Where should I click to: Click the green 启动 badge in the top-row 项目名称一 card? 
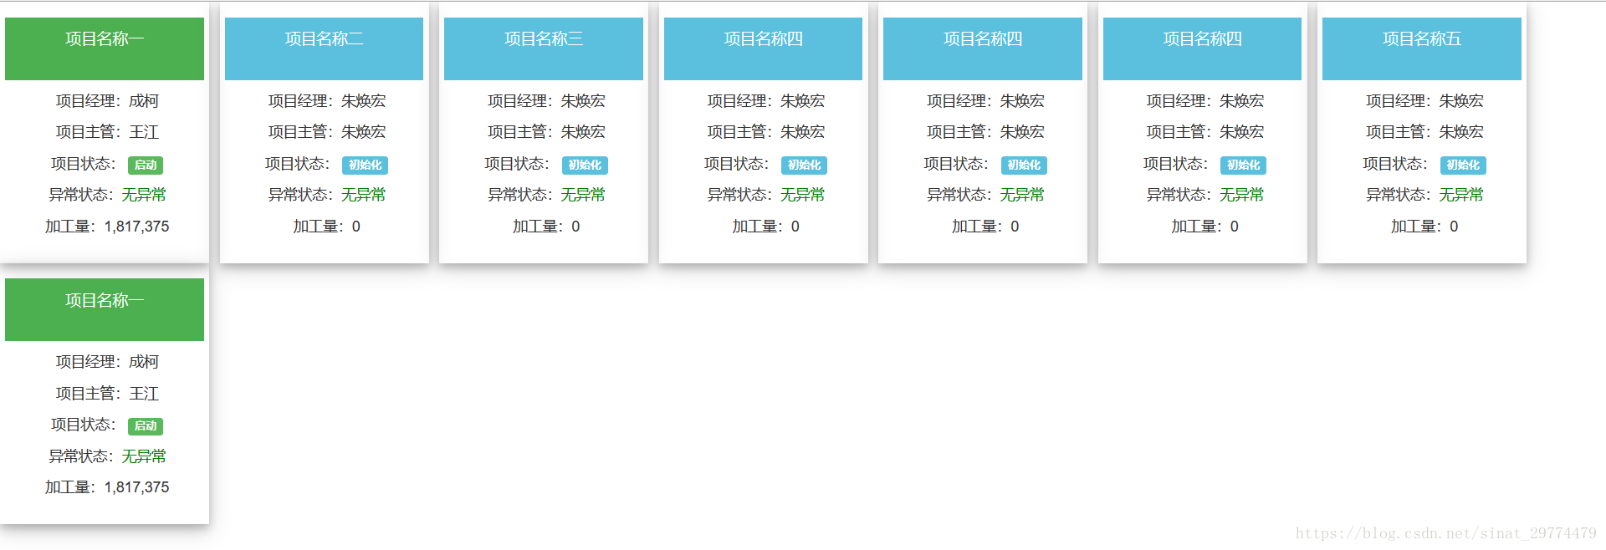tap(146, 166)
